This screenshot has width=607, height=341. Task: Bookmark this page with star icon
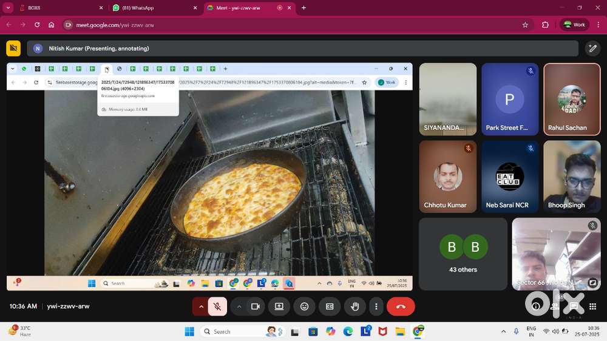(525, 25)
